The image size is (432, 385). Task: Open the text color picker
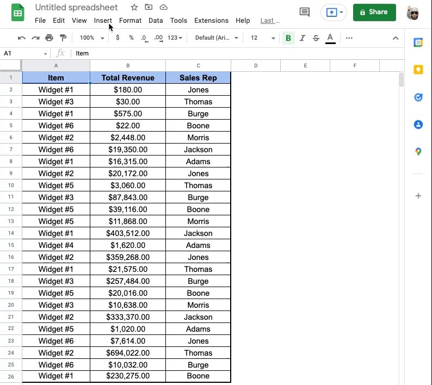[330, 38]
